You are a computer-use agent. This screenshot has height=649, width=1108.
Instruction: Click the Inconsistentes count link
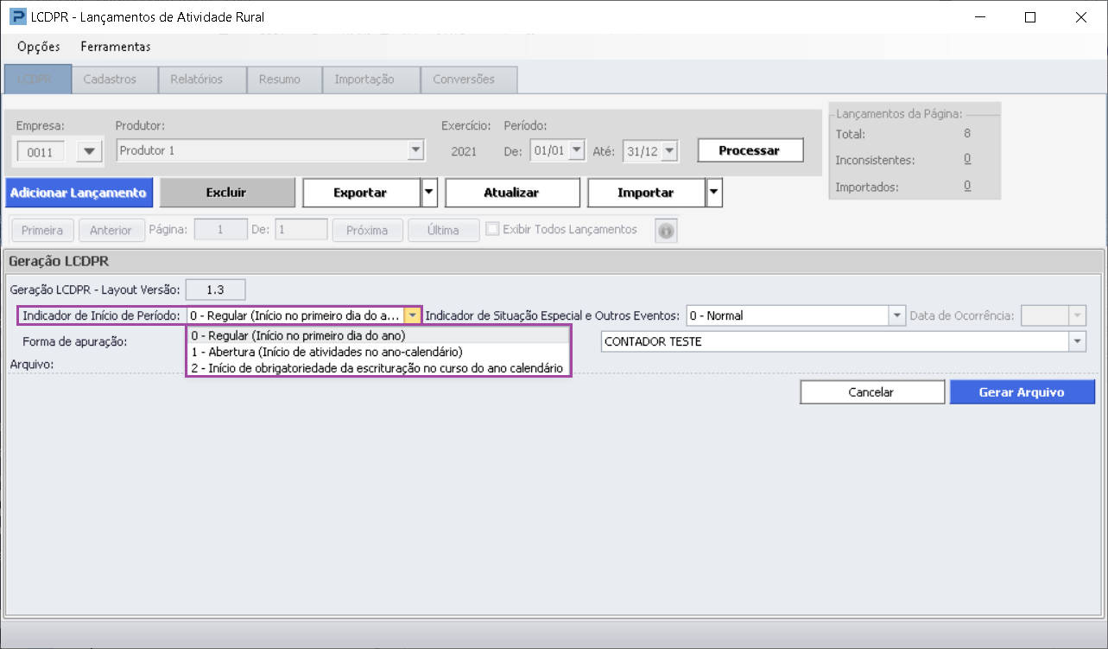[x=967, y=160]
